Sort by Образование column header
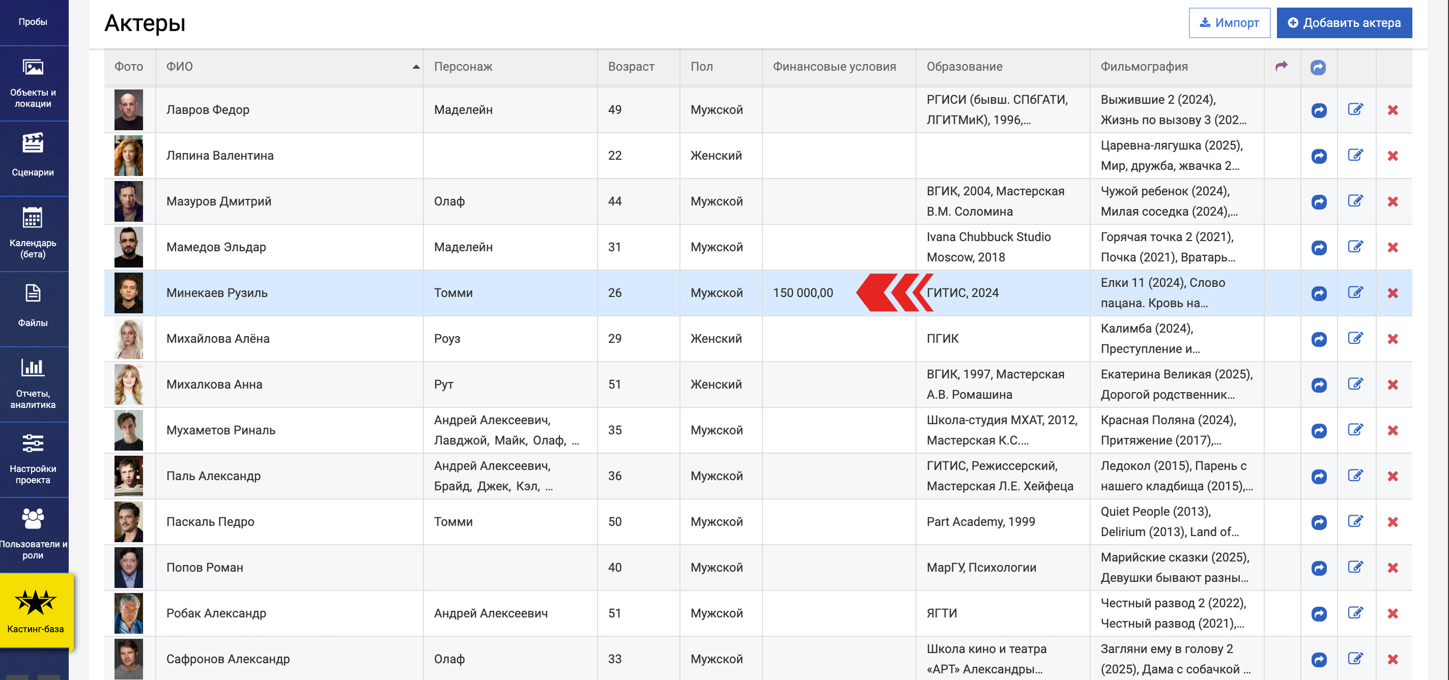This screenshot has height=680, width=1449. tap(1002, 67)
